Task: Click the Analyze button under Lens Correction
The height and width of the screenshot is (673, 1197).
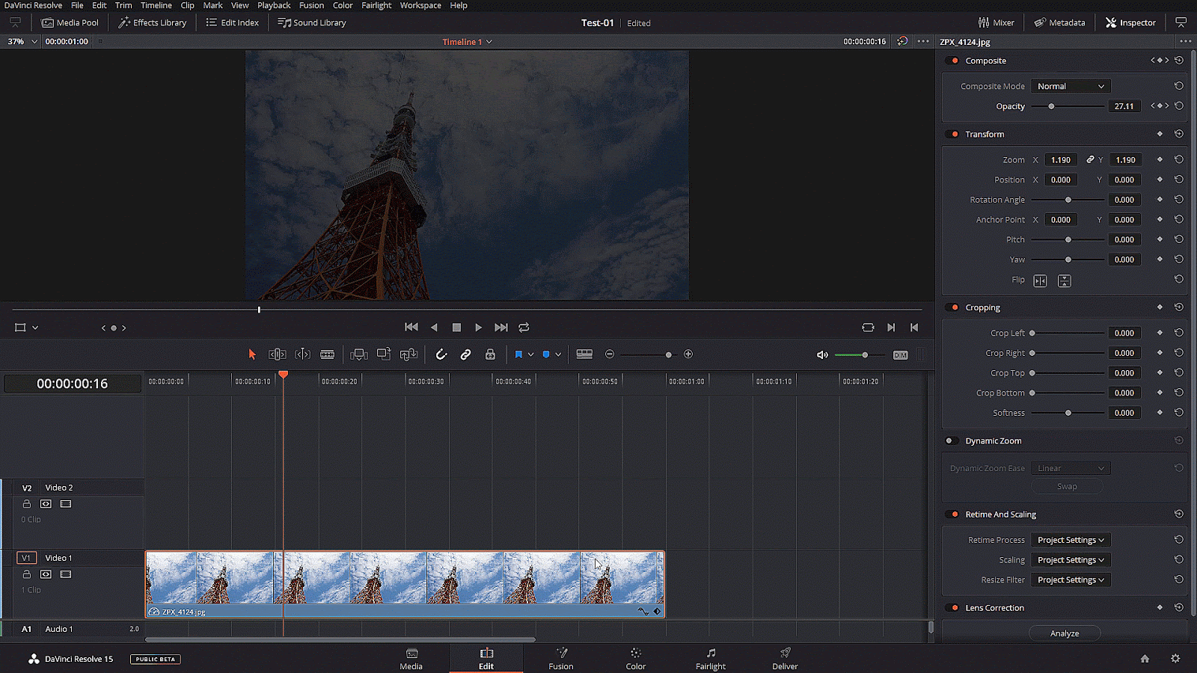Action: tap(1064, 633)
